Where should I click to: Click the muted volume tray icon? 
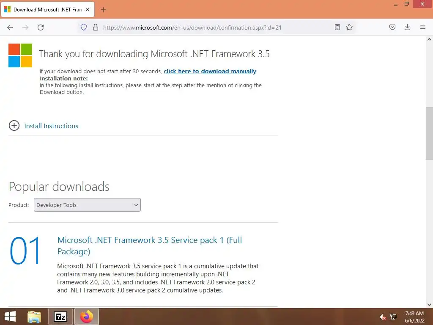pos(383,317)
